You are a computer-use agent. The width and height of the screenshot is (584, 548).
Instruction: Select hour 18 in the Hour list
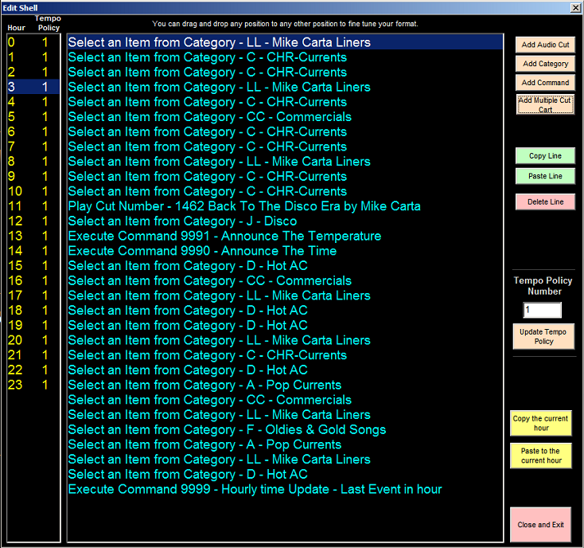coord(33,311)
